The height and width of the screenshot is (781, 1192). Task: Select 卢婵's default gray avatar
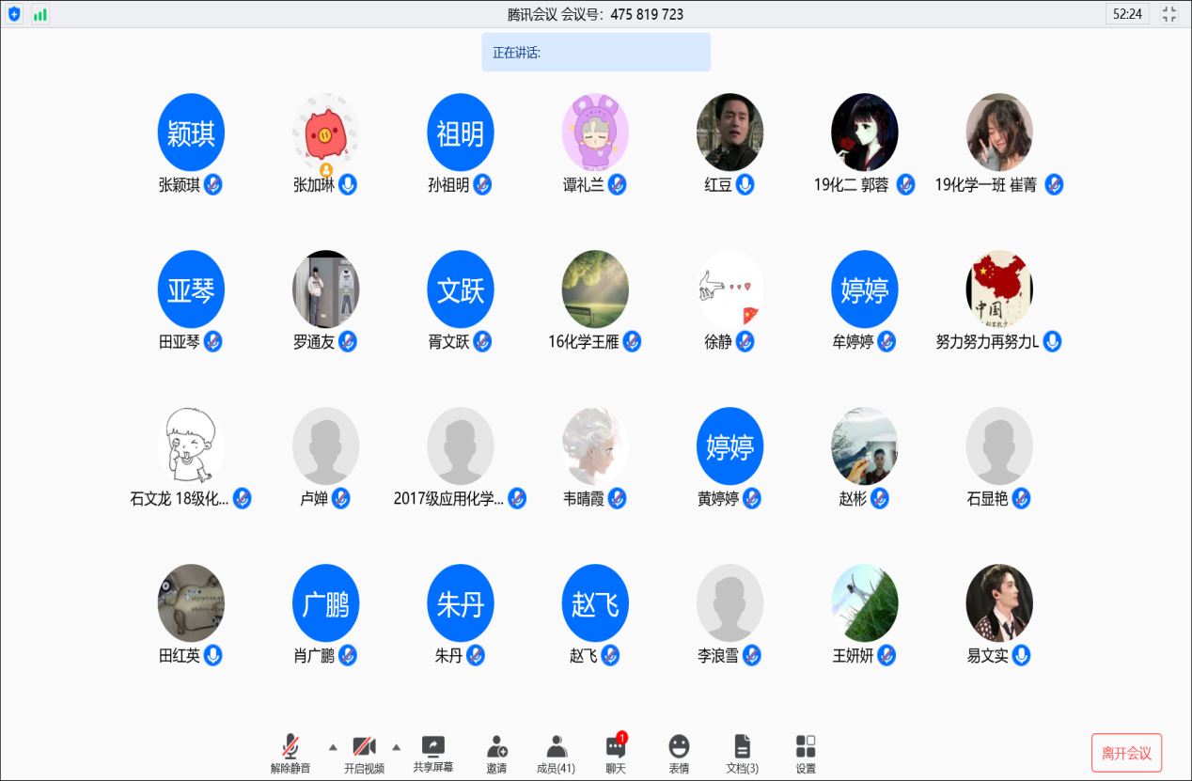pos(325,446)
